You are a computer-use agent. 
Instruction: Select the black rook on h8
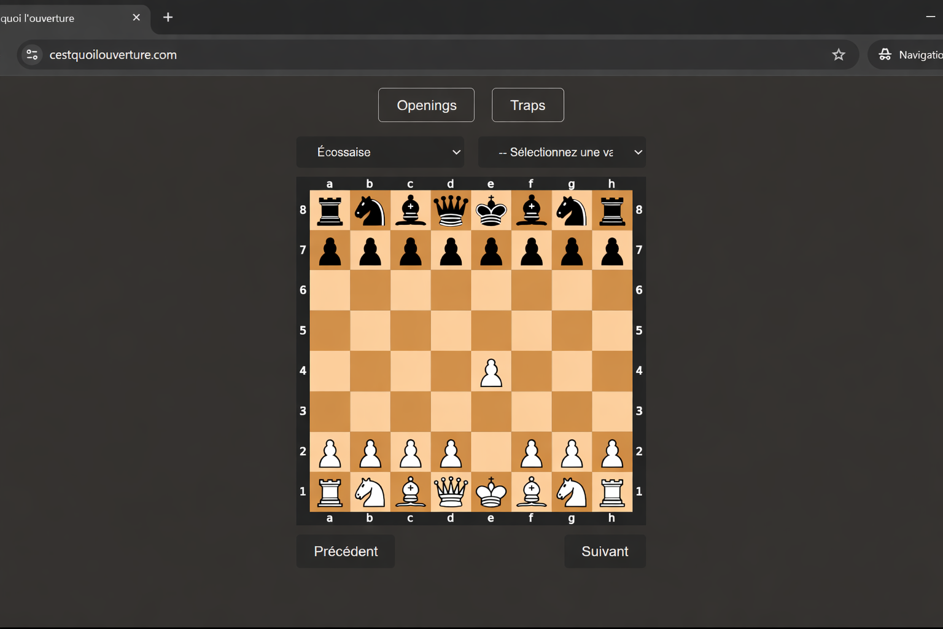coord(611,209)
